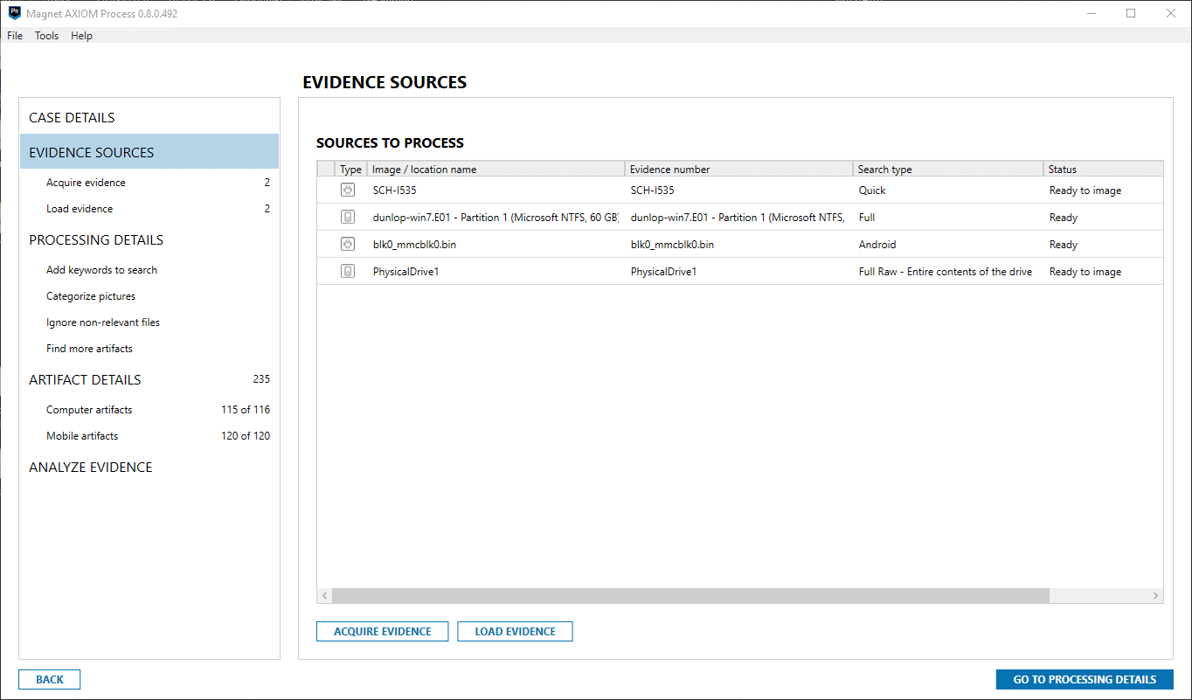Click the Magnet AXIOM app icon in title bar

point(15,13)
